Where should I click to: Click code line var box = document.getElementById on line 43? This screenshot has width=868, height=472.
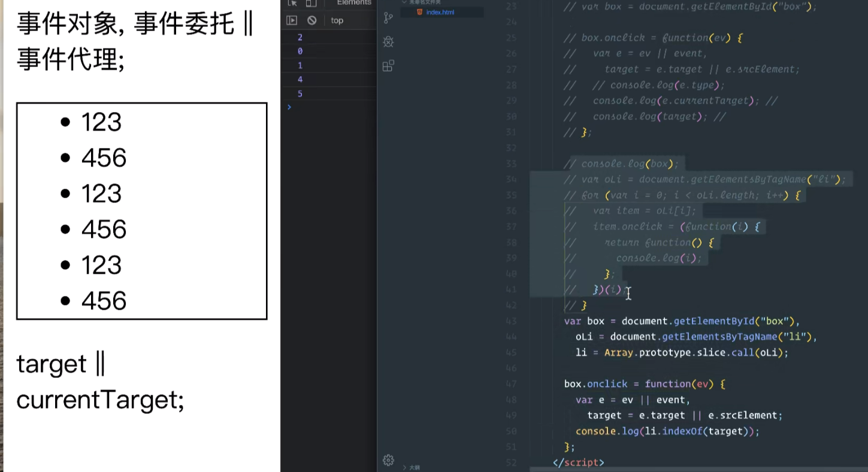[x=682, y=321]
